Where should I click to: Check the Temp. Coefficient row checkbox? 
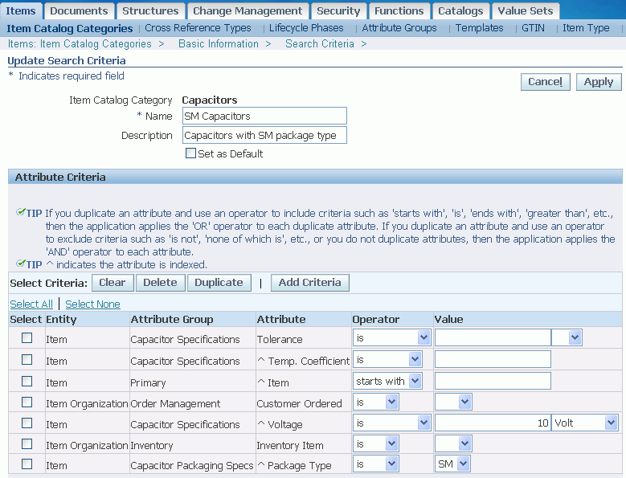click(27, 359)
